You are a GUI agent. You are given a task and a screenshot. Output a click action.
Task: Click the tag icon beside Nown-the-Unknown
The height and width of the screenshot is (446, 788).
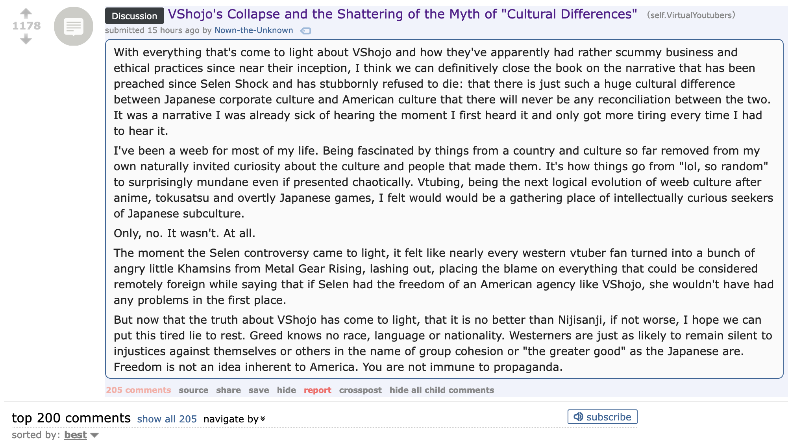(306, 31)
